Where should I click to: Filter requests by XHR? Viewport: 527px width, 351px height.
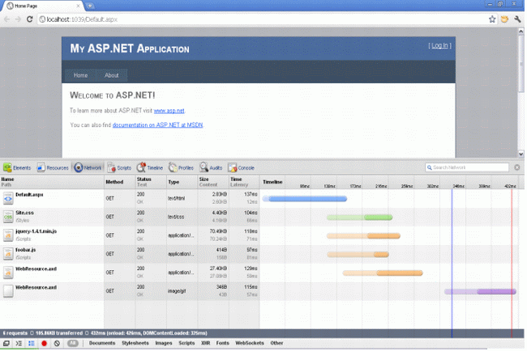tap(206, 343)
